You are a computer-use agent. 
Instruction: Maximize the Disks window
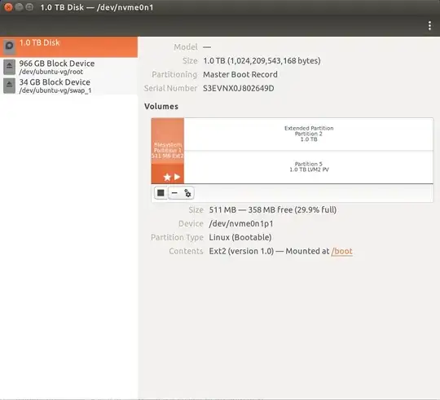[x=29, y=7]
